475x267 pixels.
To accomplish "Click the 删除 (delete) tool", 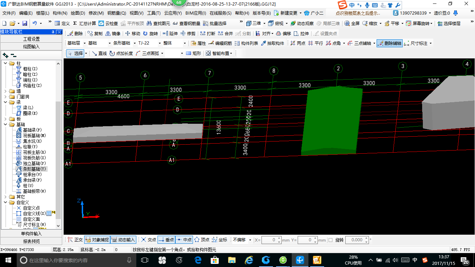I will click(75, 34).
